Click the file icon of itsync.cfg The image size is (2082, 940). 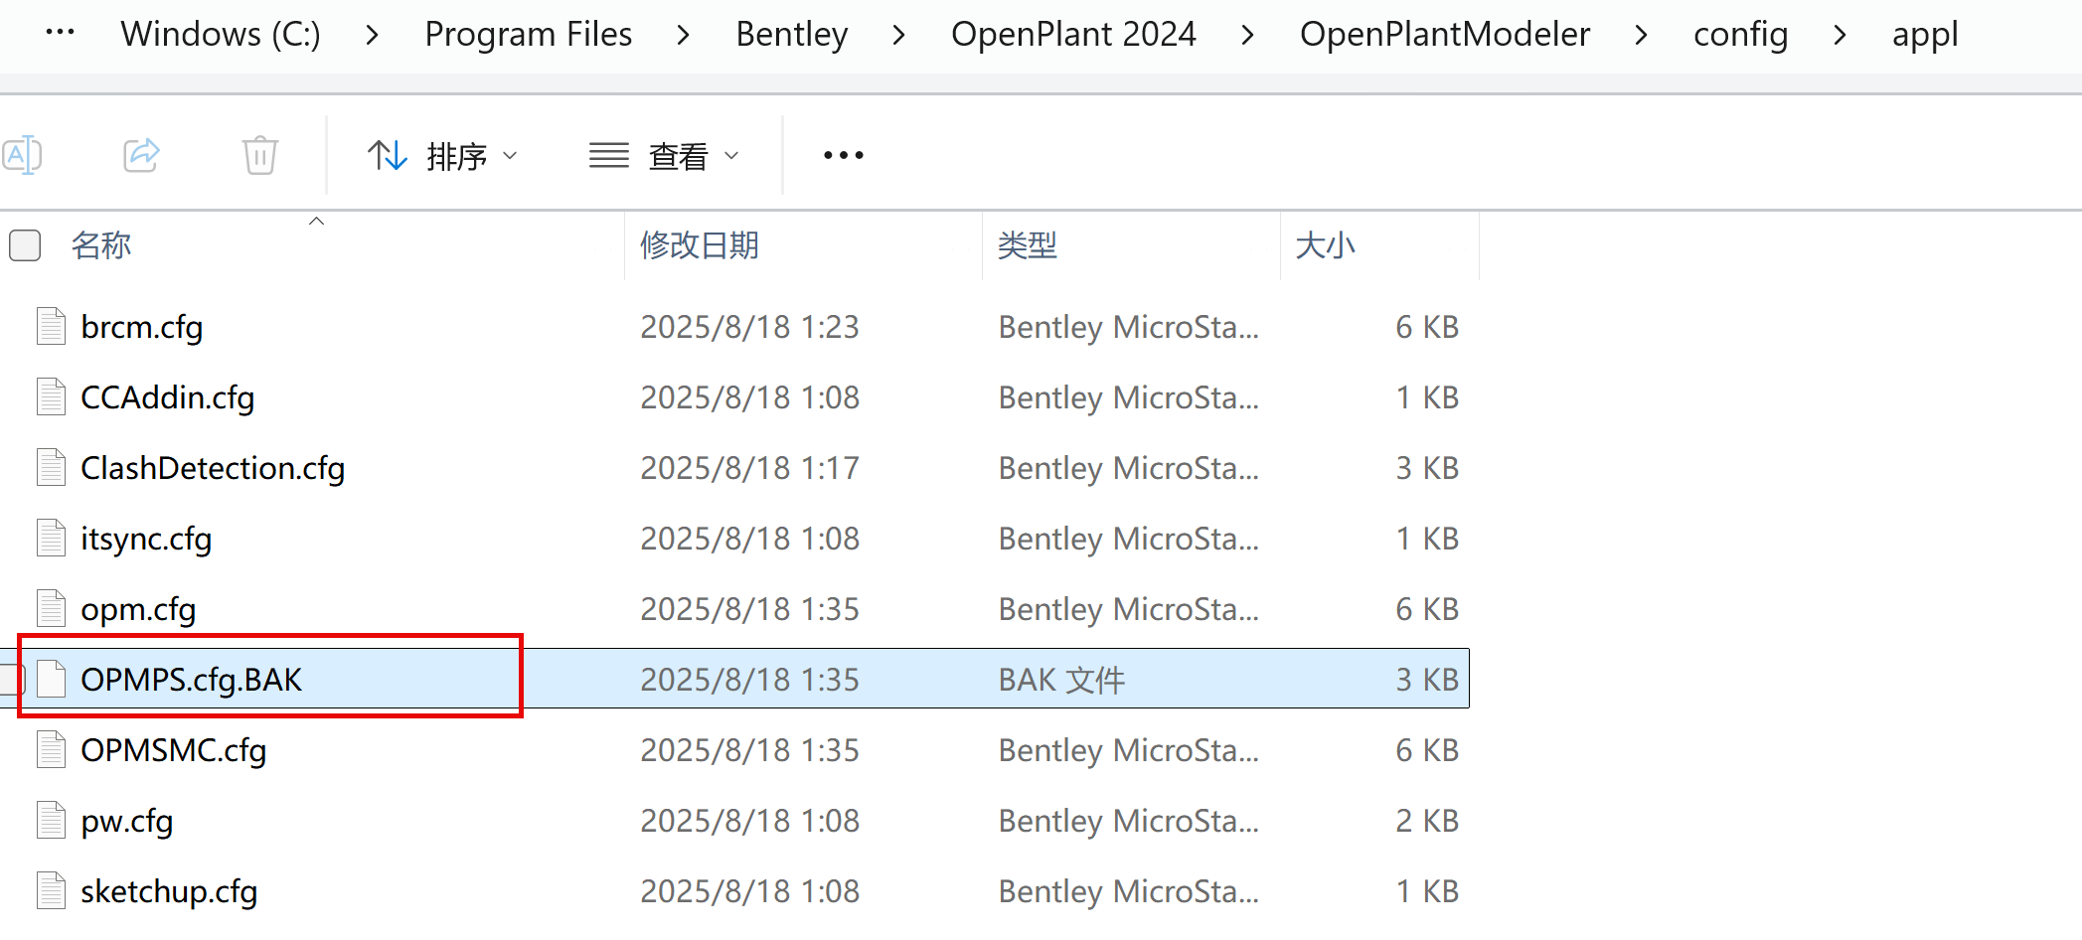click(x=50, y=538)
